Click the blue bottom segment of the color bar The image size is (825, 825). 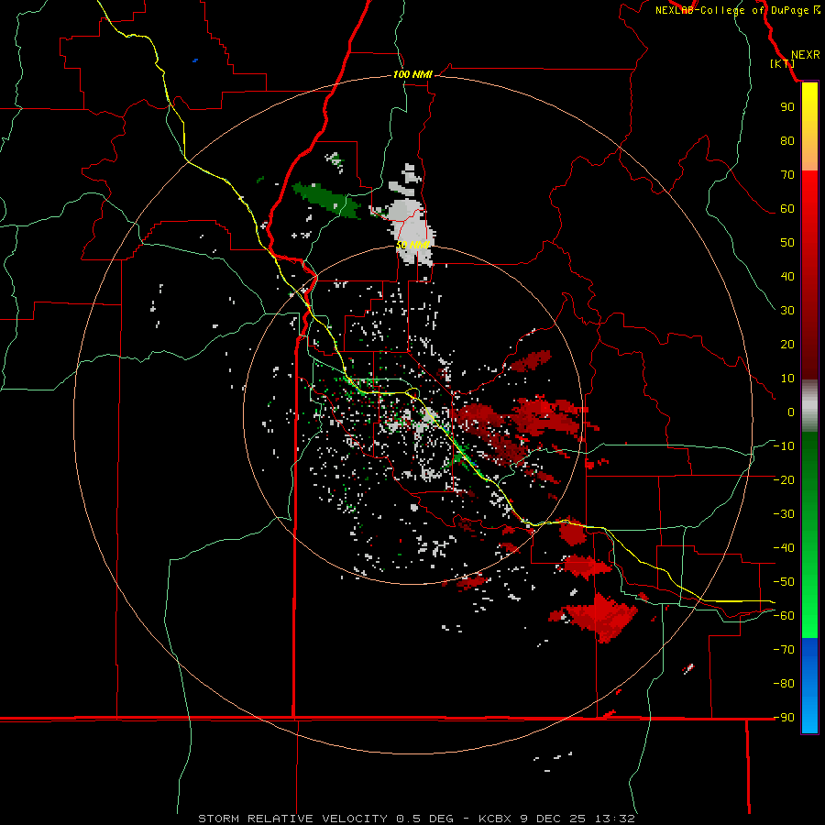[809, 686]
